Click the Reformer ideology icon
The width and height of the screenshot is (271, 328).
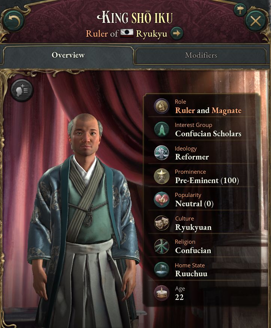161,153
